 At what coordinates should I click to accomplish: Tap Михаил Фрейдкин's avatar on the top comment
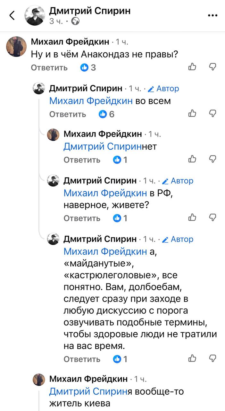[16, 46]
